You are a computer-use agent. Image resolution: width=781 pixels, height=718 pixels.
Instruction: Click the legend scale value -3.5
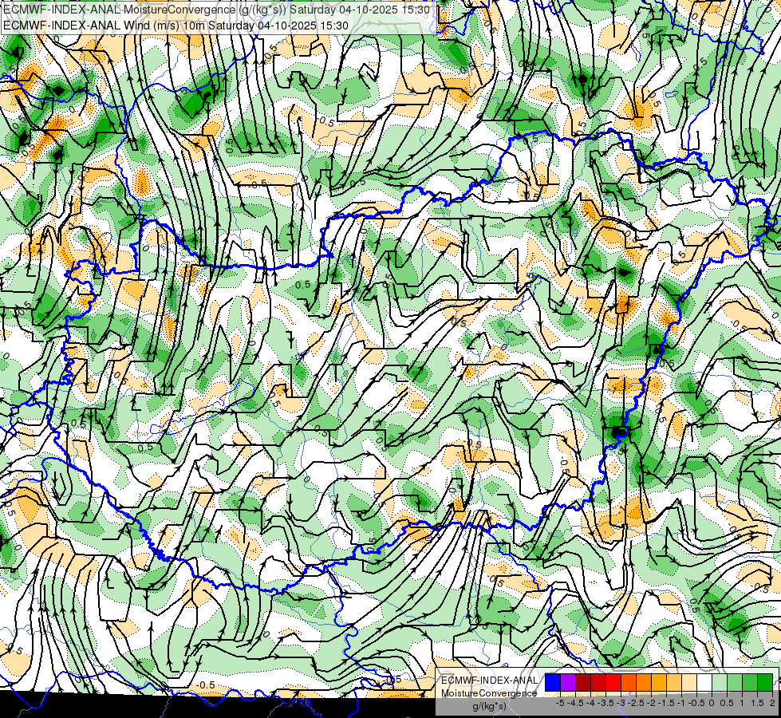coord(605,703)
